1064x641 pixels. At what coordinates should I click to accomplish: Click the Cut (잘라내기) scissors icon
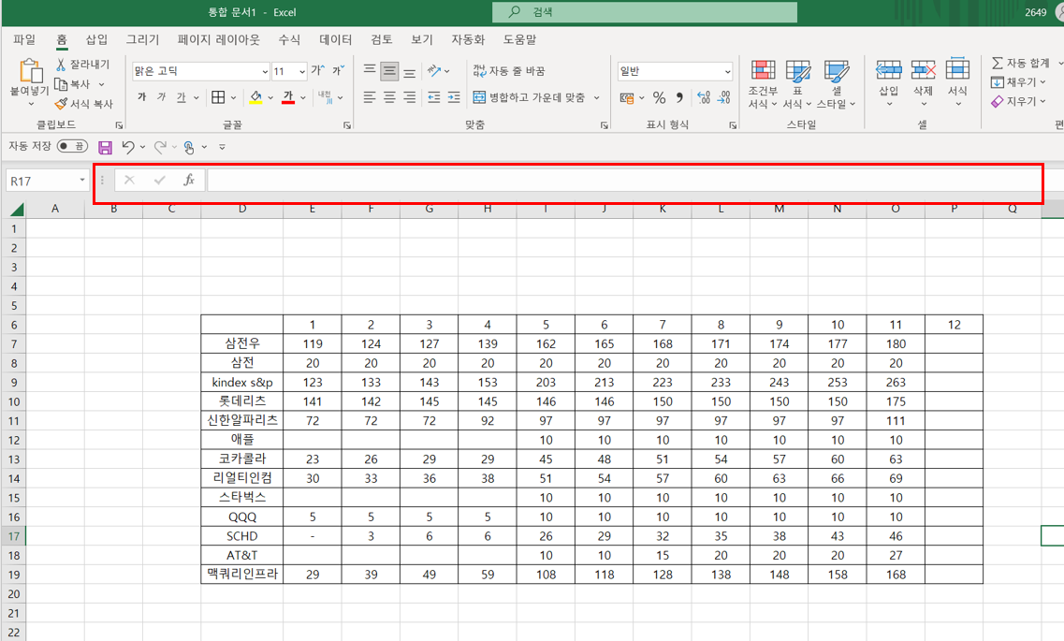(61, 65)
